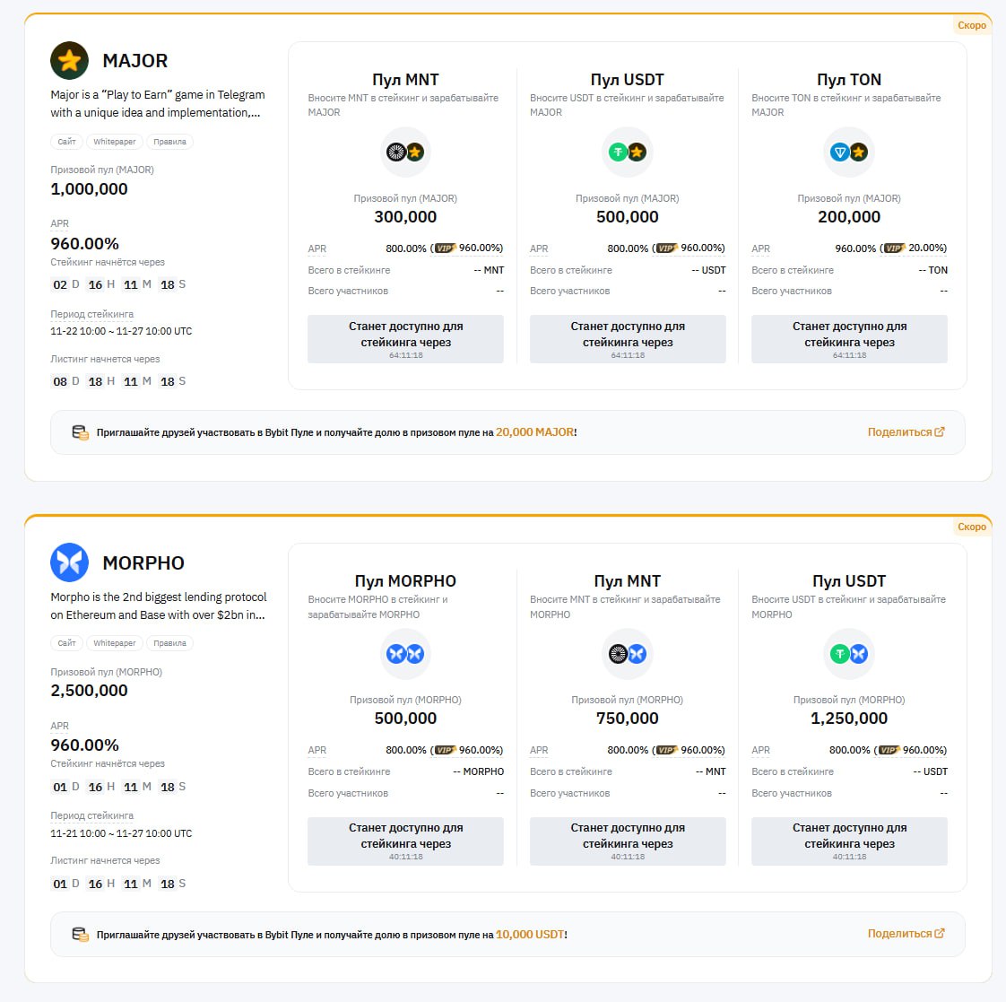Click the VIP badge in MAJOR's Пул USDT
This screenshot has height=1002, width=1006.
point(667,248)
